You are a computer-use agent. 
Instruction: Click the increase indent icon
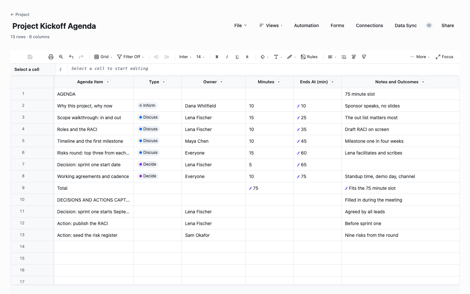pyautogui.click(x=156, y=57)
